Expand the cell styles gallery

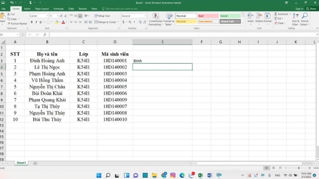point(243,23)
